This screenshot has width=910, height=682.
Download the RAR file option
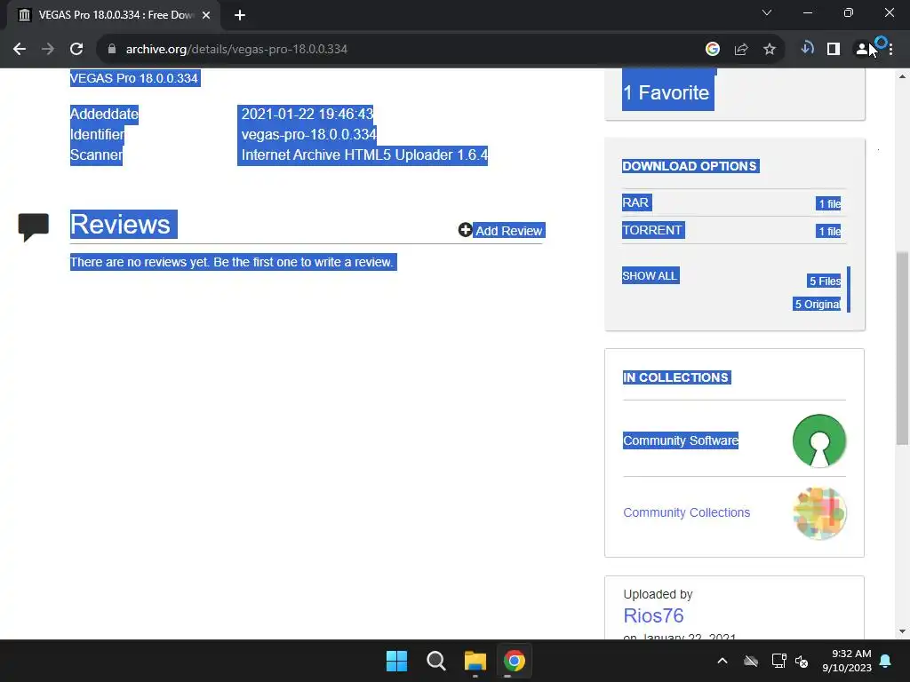(636, 202)
